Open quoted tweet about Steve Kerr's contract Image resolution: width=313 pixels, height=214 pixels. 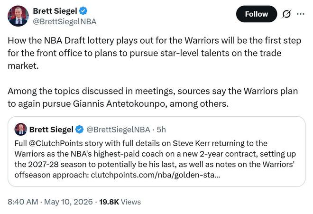tap(156, 152)
